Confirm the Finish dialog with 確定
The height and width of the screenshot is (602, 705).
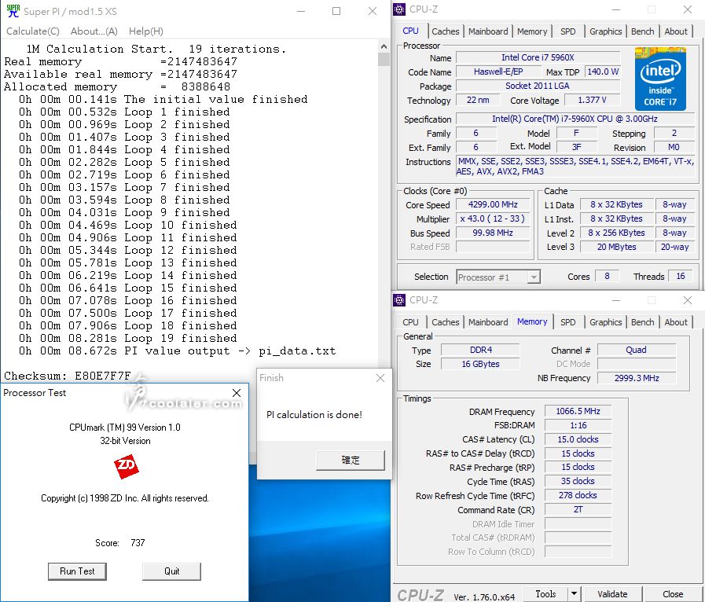click(x=351, y=460)
